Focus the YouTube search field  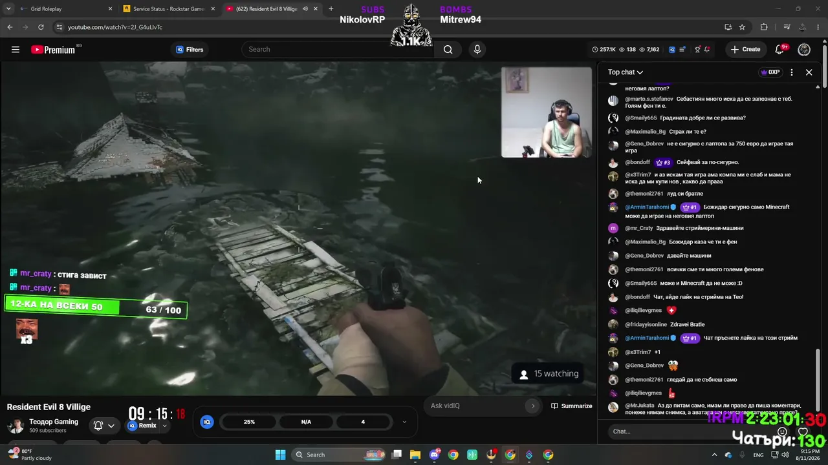coord(338,49)
